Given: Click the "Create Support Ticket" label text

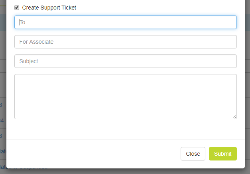Looking at the screenshot, I should [49, 8].
